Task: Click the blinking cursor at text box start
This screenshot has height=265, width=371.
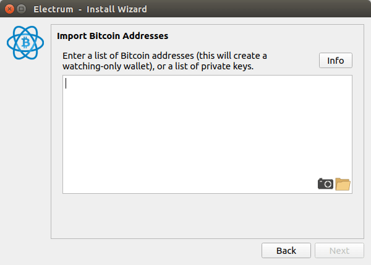Action: 66,84
